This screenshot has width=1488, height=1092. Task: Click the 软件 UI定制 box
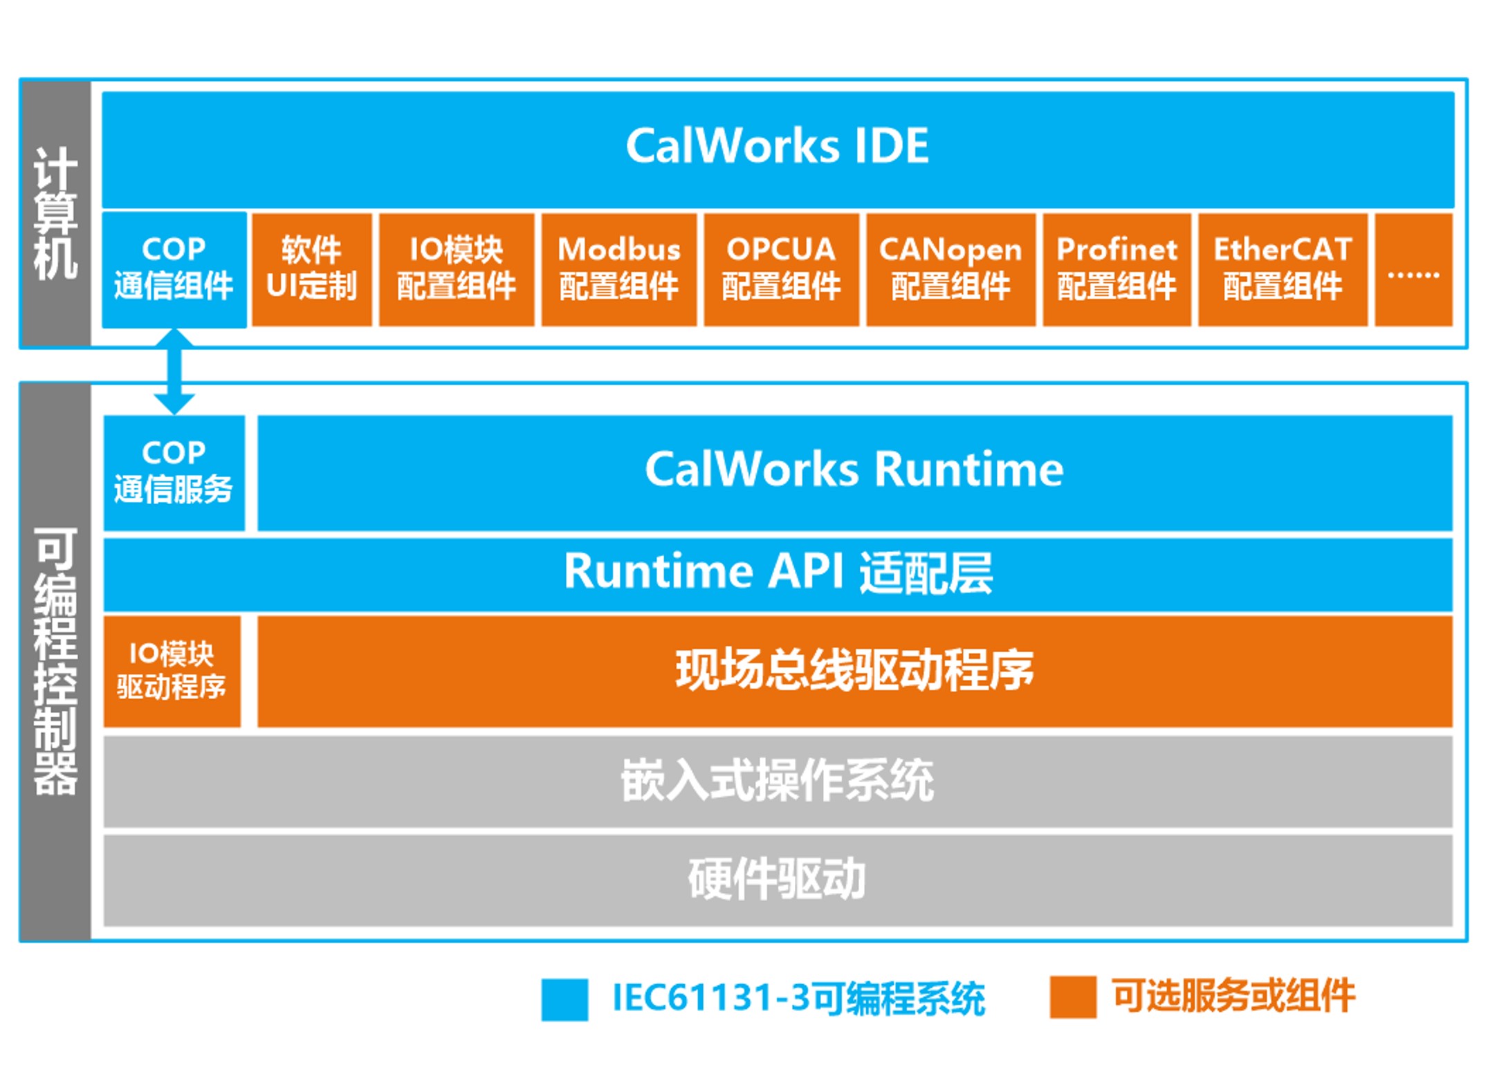[311, 269]
